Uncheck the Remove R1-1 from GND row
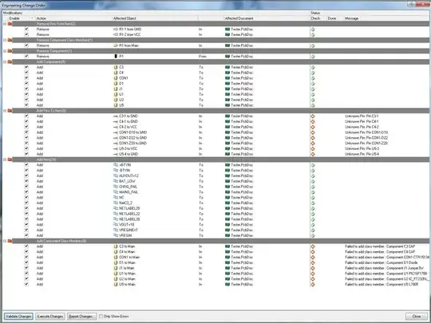 (26, 29)
